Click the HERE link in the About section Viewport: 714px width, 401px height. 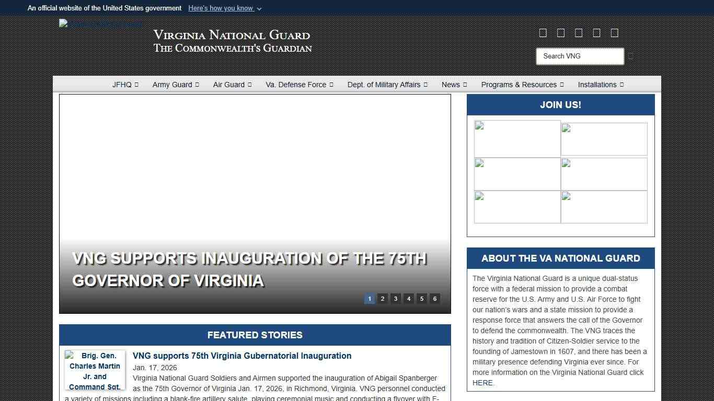[x=482, y=383]
